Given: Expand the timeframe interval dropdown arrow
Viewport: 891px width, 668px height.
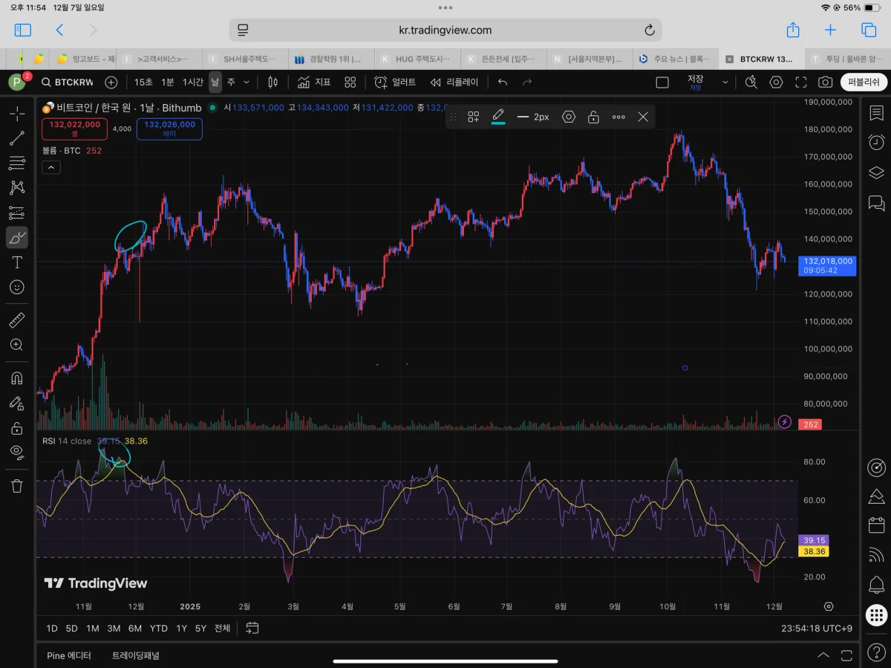Looking at the screenshot, I should click(x=247, y=82).
